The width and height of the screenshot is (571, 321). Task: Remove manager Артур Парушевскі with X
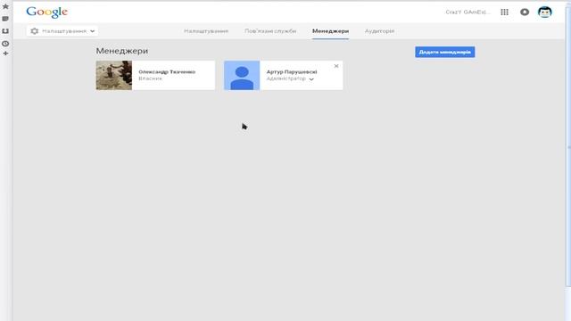[x=336, y=66]
